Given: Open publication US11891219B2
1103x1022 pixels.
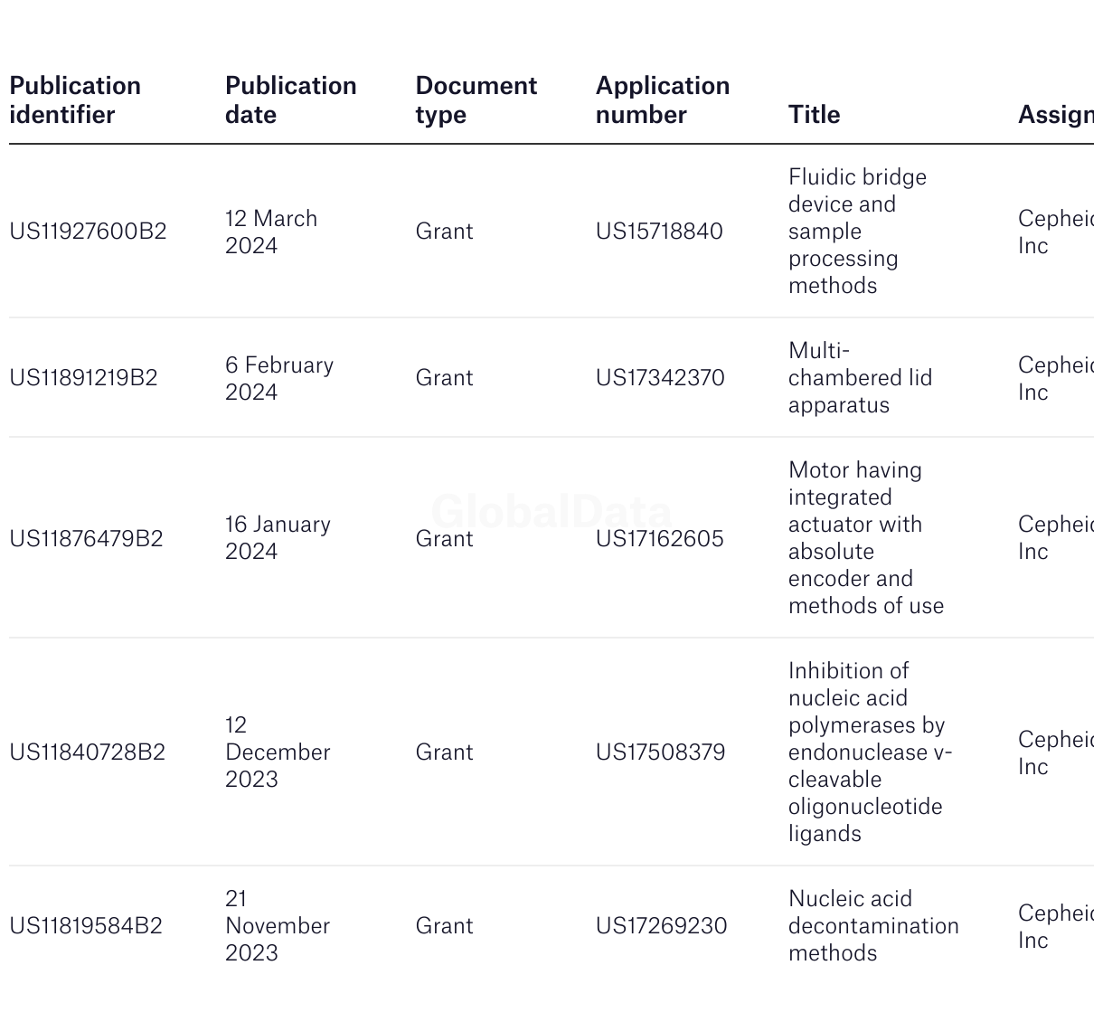Looking at the screenshot, I should pos(83,378).
